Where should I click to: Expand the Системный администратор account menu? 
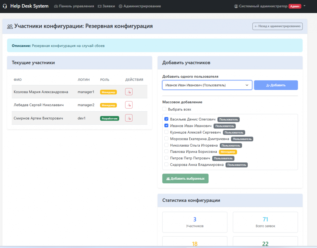304,6
